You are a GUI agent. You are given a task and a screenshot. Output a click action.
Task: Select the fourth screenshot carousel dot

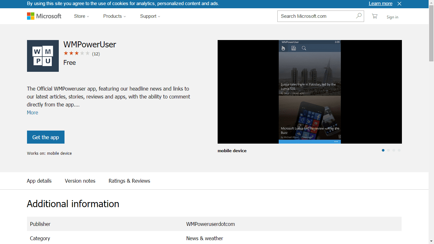[x=399, y=150]
